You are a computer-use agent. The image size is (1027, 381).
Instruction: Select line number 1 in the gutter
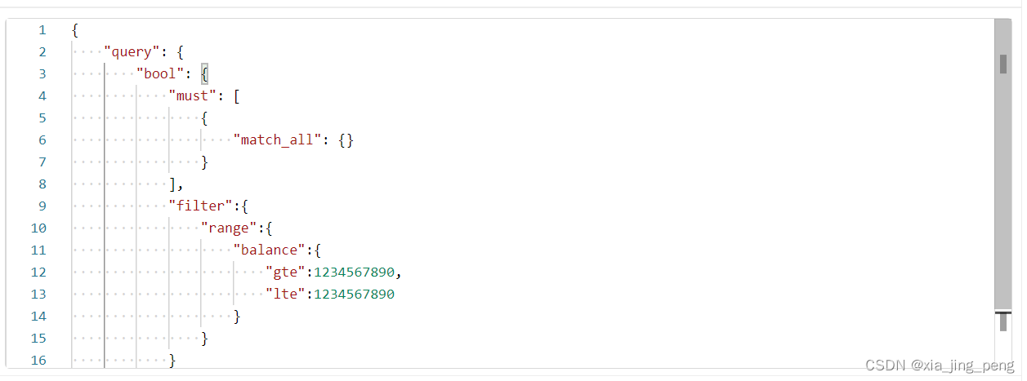[42, 30]
